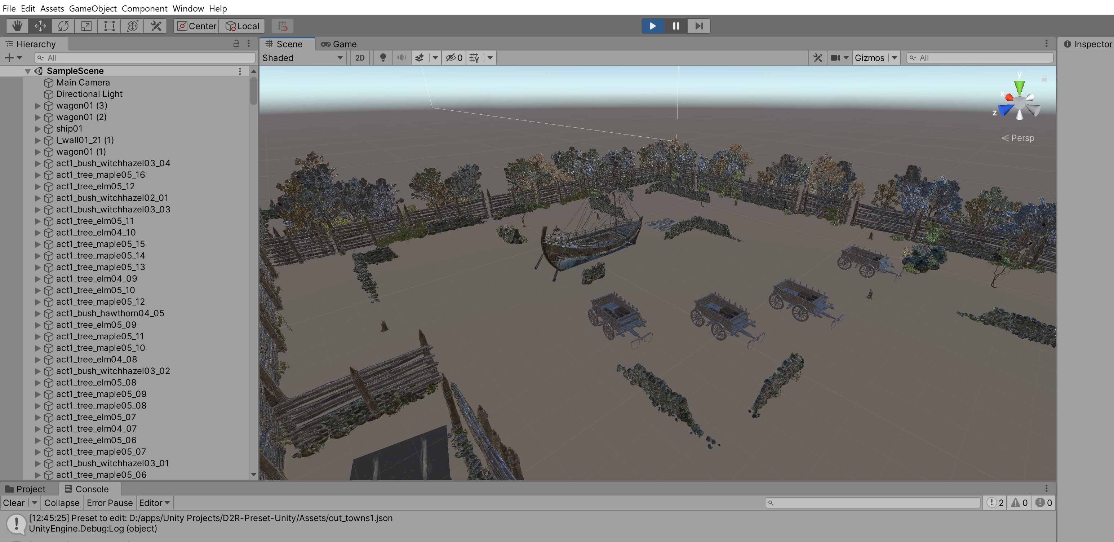Viewport: 1114px width, 542px height.
Task: Select the Scale tool
Action: tap(86, 26)
